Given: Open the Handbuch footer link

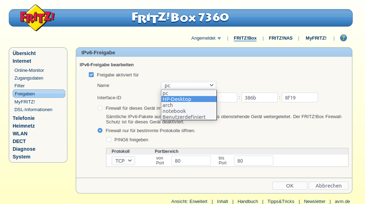Looking at the screenshot, I should point(248,202).
